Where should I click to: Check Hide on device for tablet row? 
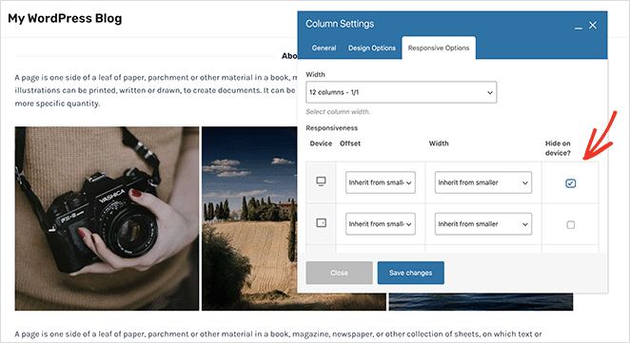pos(570,224)
